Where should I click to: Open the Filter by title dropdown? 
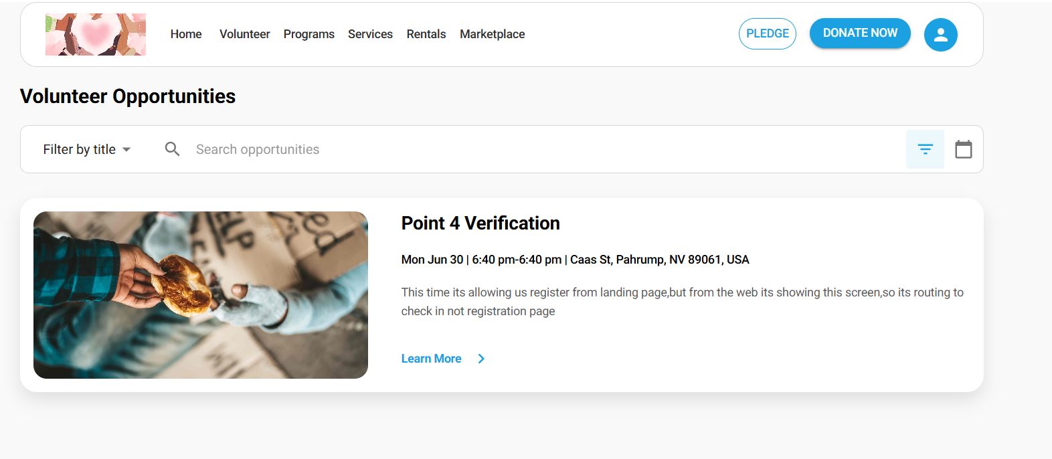pos(80,149)
